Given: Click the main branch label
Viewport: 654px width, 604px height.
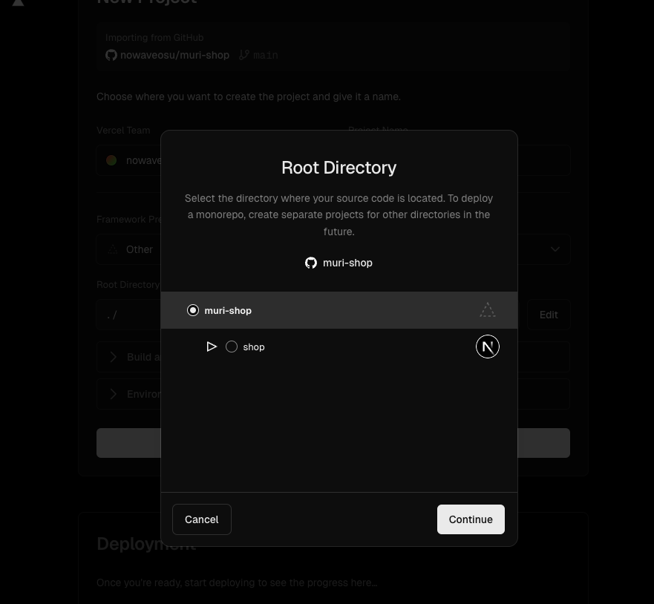Looking at the screenshot, I should point(265,55).
